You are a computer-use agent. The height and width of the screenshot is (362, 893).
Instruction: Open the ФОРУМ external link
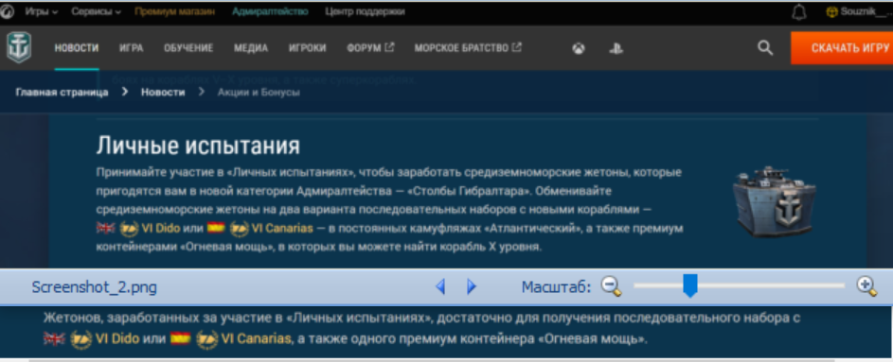pyautogui.click(x=370, y=48)
